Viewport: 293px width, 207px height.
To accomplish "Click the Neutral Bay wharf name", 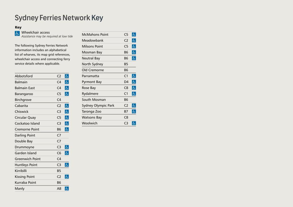I will tap(91, 58).
